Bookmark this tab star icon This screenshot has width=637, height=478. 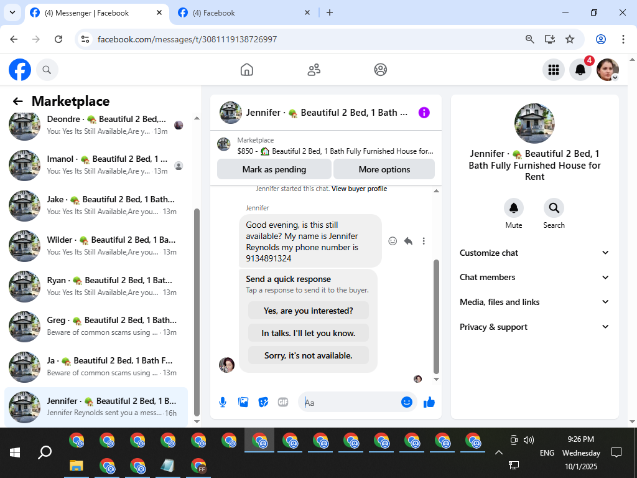click(x=570, y=39)
